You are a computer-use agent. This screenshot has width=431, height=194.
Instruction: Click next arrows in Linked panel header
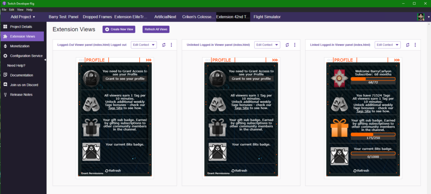coord(396,60)
